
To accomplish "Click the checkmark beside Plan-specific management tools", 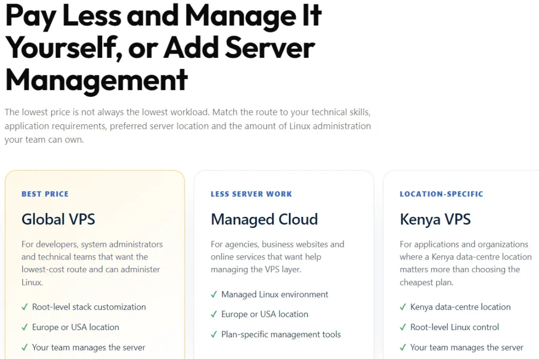I will pos(214,335).
